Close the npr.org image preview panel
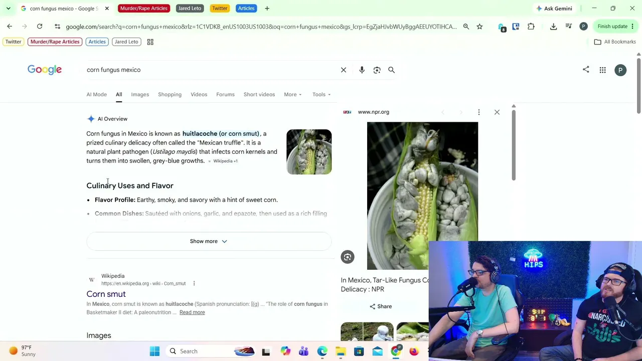The height and width of the screenshot is (361, 642). pos(497,112)
